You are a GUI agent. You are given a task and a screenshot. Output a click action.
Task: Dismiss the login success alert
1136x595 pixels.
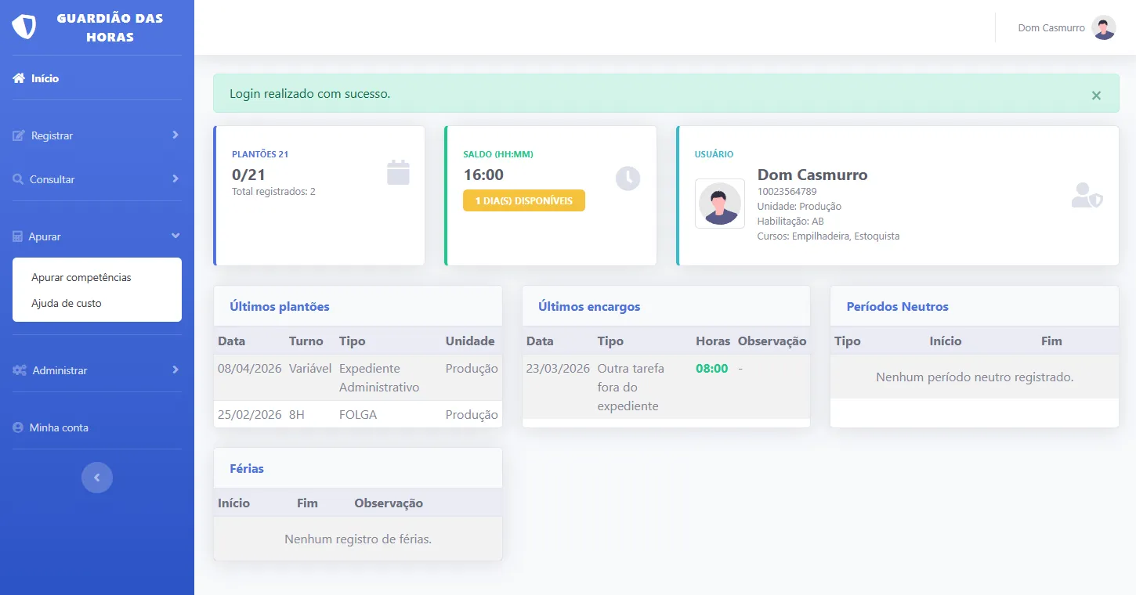coord(1096,96)
